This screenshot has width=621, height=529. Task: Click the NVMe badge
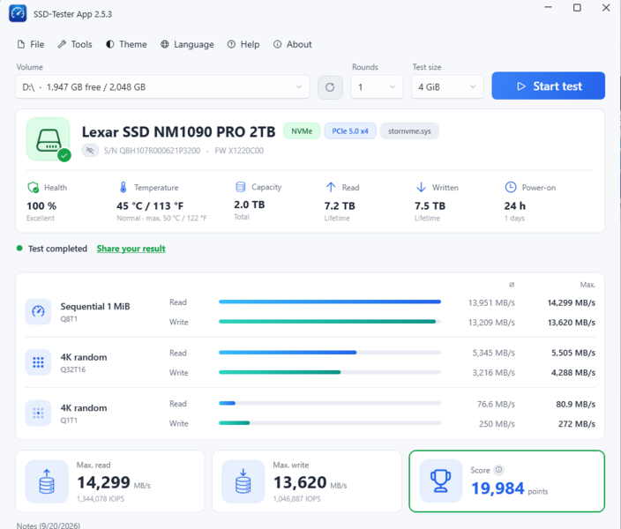click(x=302, y=131)
